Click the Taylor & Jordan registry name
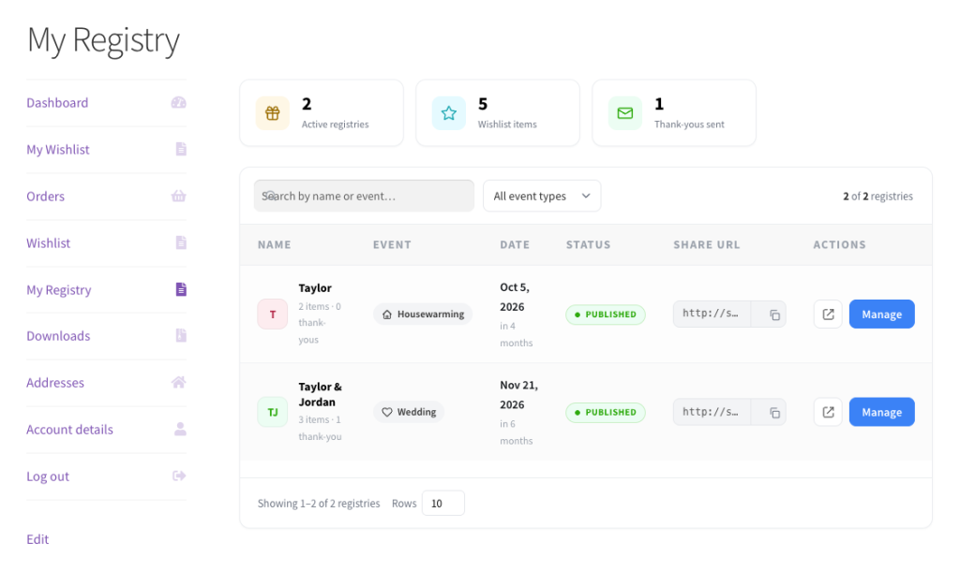 (x=320, y=394)
